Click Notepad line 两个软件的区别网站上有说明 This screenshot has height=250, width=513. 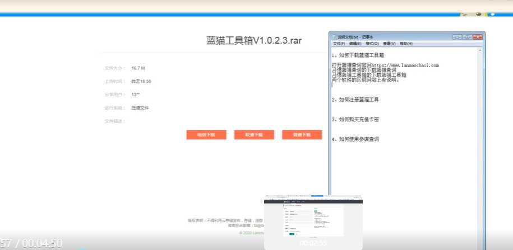(366, 79)
